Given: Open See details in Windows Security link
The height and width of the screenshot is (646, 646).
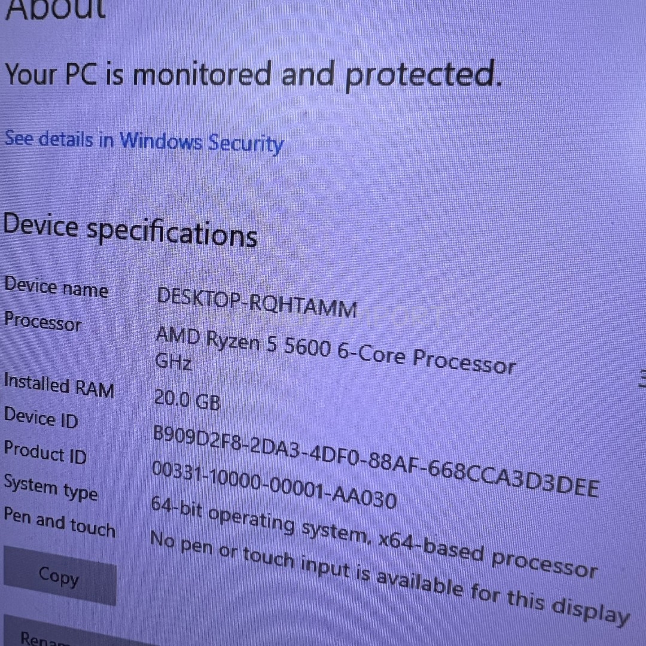Looking at the screenshot, I should click(x=144, y=141).
